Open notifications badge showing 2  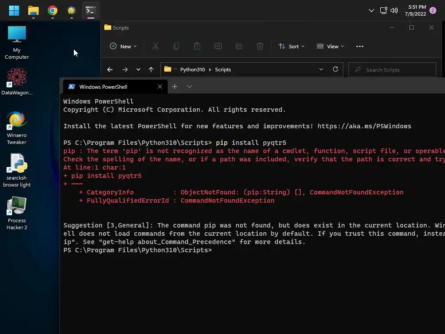[432, 10]
